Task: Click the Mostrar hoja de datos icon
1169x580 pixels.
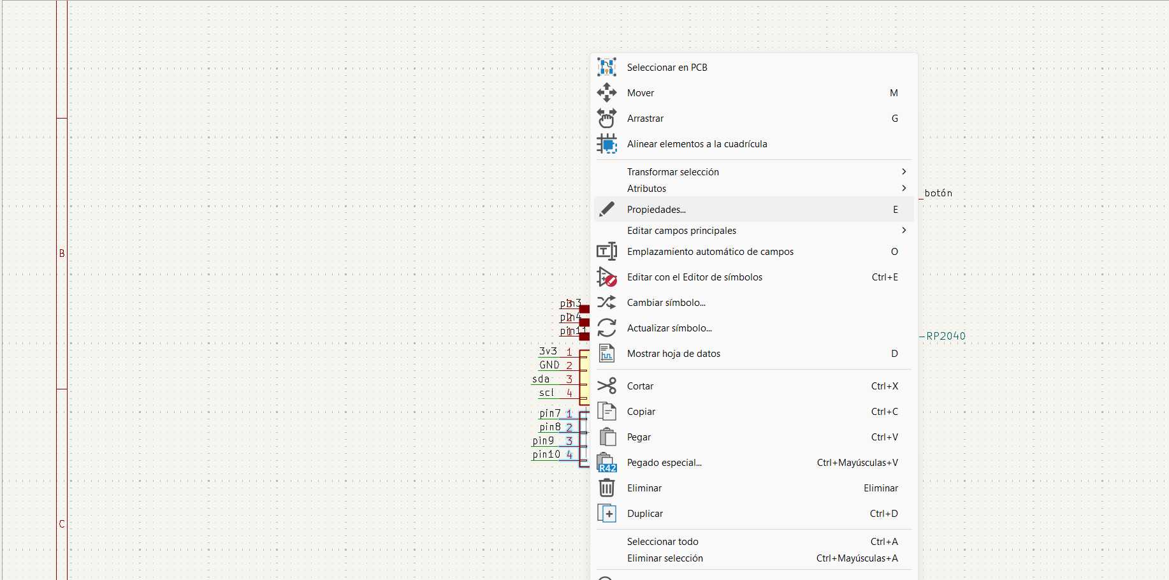Action: tap(607, 353)
